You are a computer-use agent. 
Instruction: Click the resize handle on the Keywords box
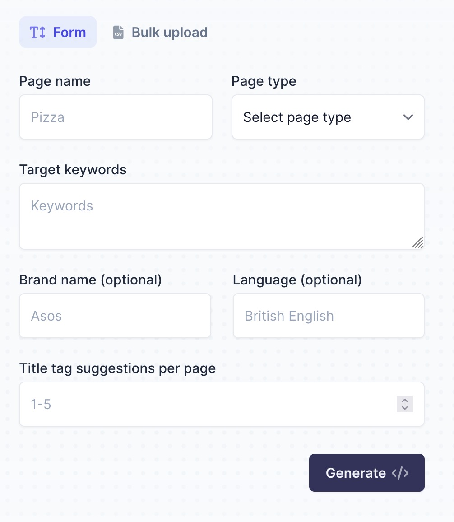(418, 243)
